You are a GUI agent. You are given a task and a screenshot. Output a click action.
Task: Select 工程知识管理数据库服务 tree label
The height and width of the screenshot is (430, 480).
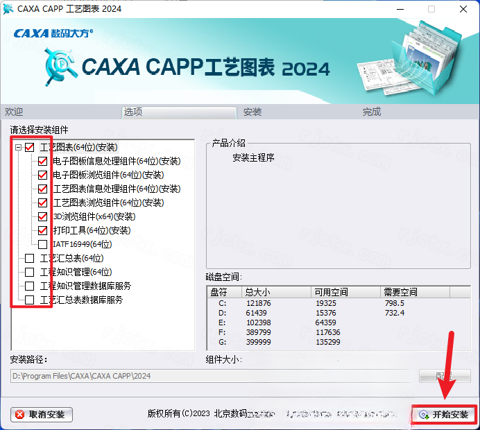85,286
